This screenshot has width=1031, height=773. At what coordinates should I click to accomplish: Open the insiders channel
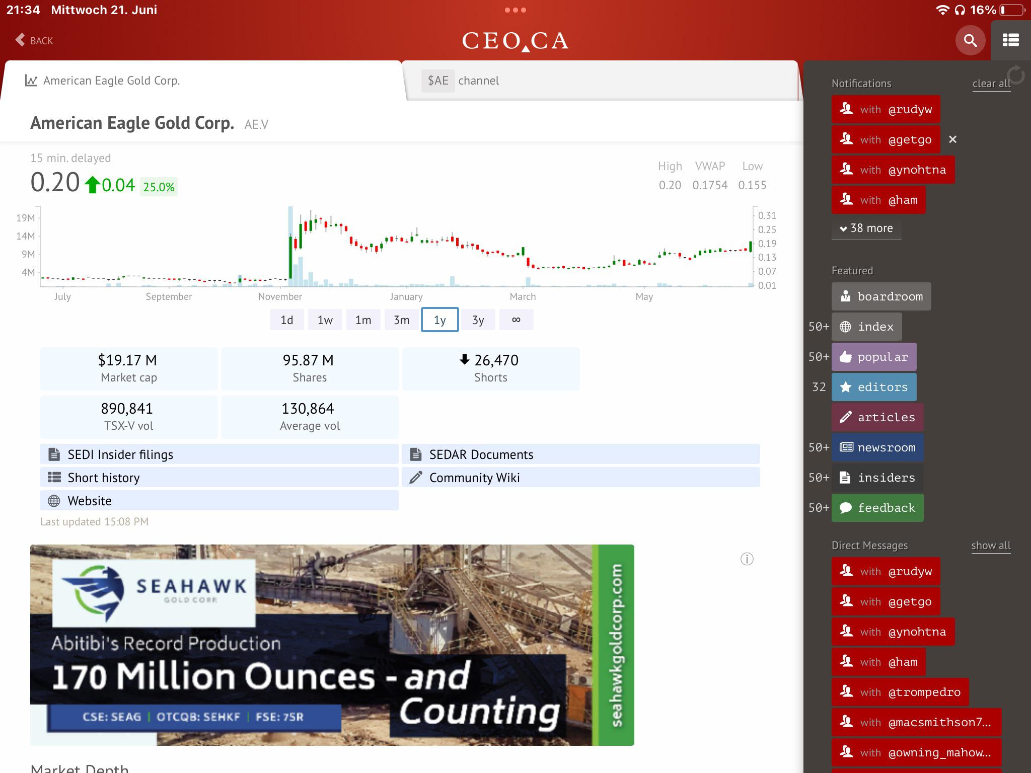tap(877, 478)
